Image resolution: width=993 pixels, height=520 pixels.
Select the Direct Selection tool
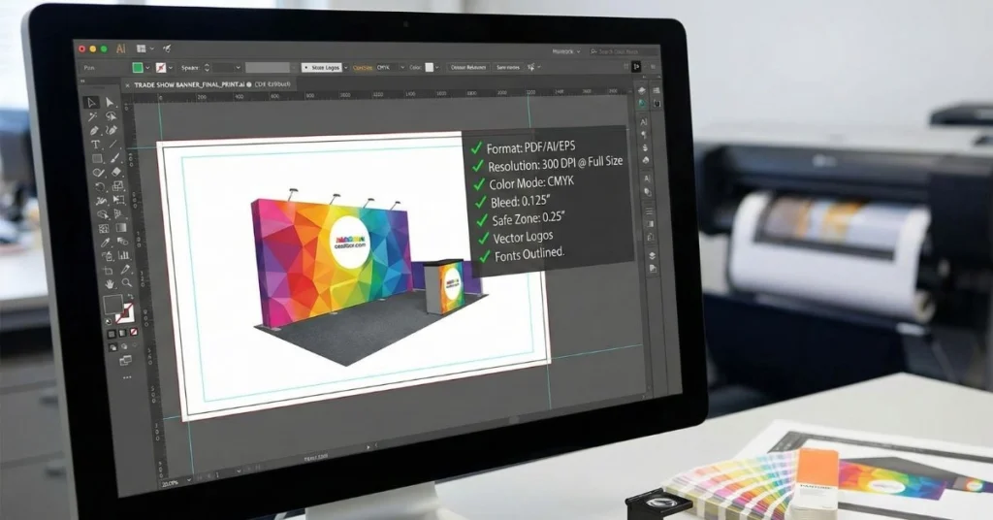click(111, 102)
